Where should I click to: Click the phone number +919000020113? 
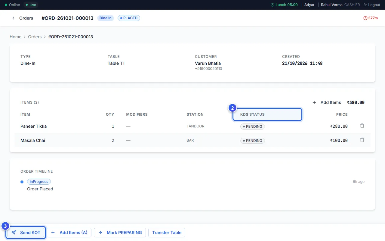[x=208, y=69]
